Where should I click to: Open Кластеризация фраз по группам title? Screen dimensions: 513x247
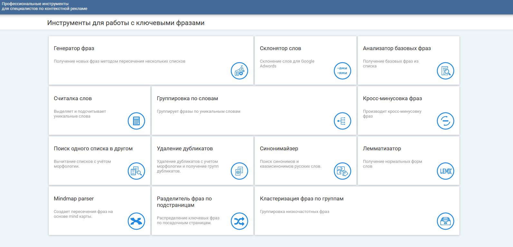tap(301, 199)
